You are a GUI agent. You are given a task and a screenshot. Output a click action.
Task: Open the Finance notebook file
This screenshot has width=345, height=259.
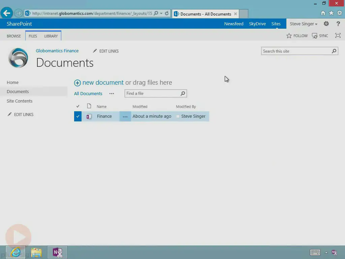point(104,116)
